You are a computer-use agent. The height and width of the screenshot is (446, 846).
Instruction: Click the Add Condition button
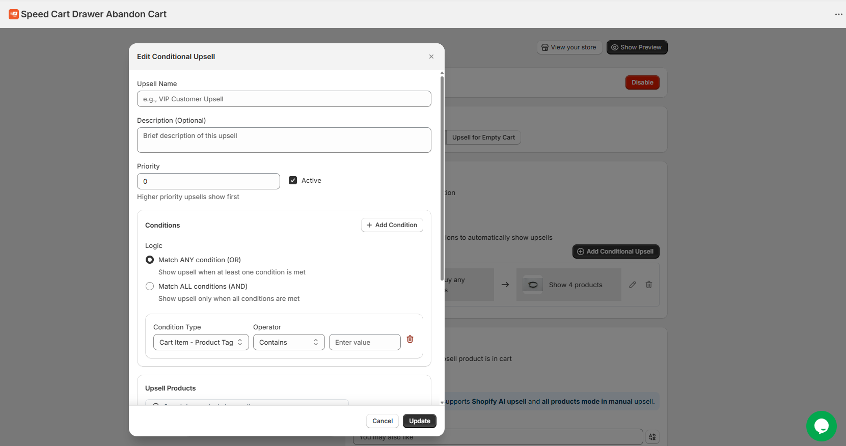[x=392, y=225]
